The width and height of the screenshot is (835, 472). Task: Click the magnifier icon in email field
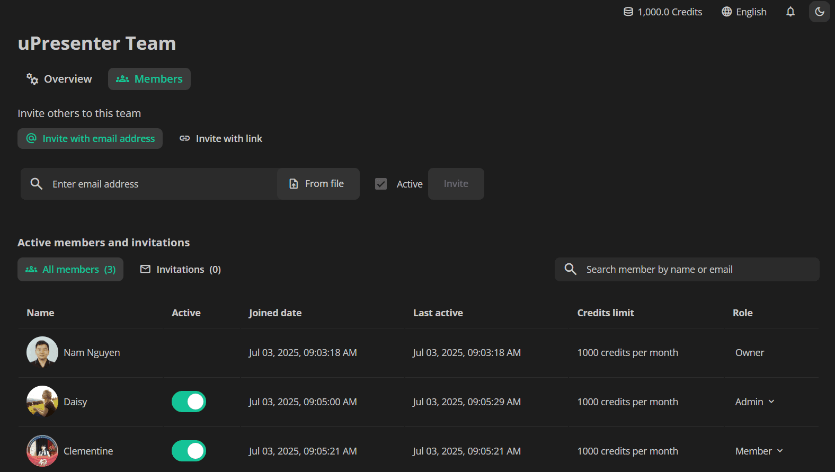click(37, 184)
